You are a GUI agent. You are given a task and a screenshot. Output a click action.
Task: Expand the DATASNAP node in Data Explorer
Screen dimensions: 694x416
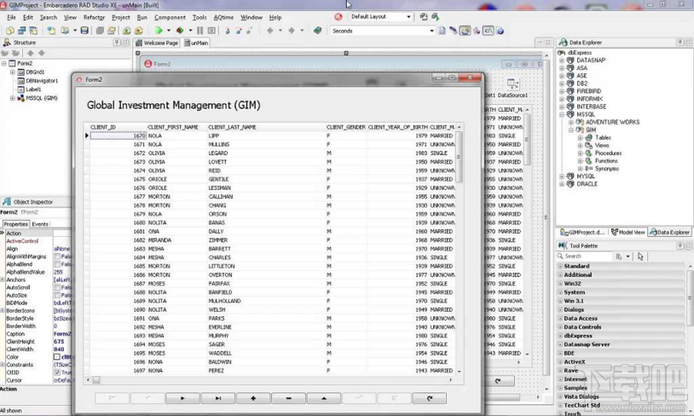562,61
